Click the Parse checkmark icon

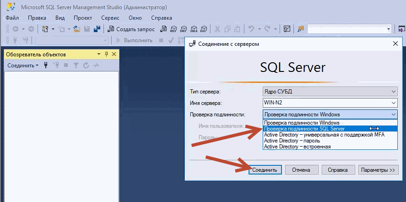pyautogui.click(x=171, y=40)
